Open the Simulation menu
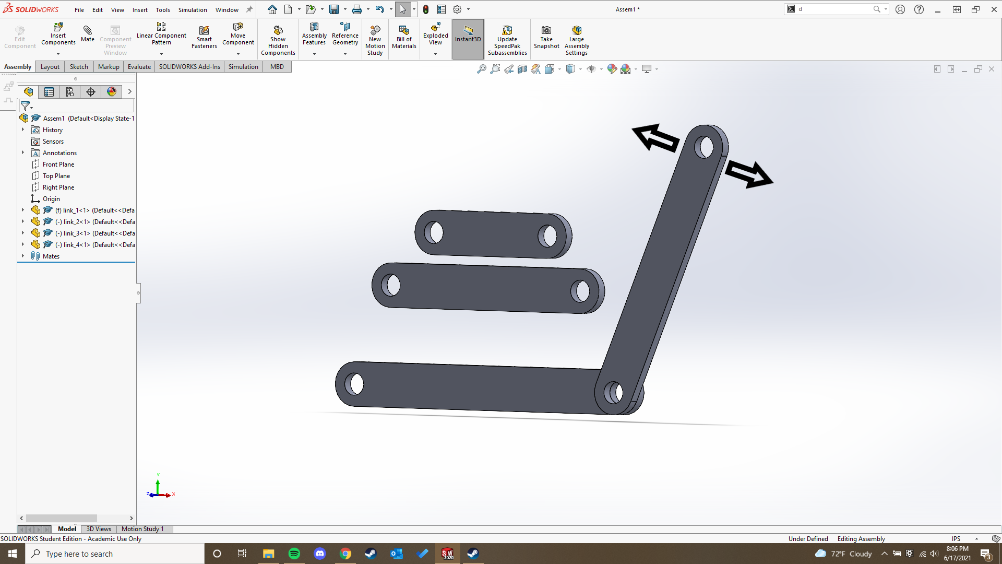Viewport: 1002px width, 564px height. (193, 9)
